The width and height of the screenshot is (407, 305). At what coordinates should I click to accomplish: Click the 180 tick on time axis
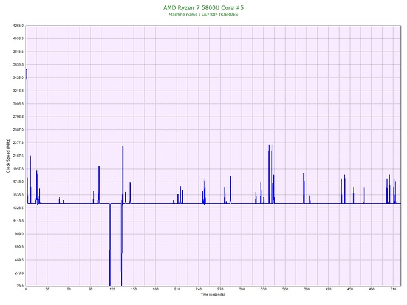click(156, 289)
